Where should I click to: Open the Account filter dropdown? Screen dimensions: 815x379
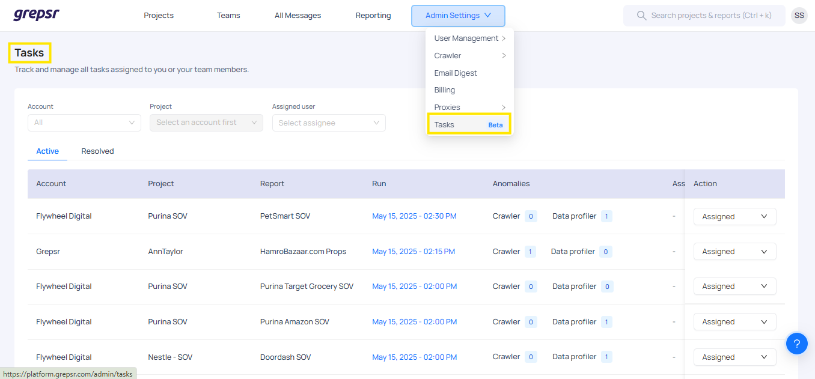[x=84, y=123]
